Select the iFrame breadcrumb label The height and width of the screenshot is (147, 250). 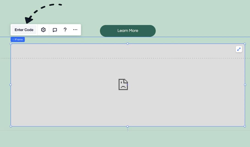[18, 40]
